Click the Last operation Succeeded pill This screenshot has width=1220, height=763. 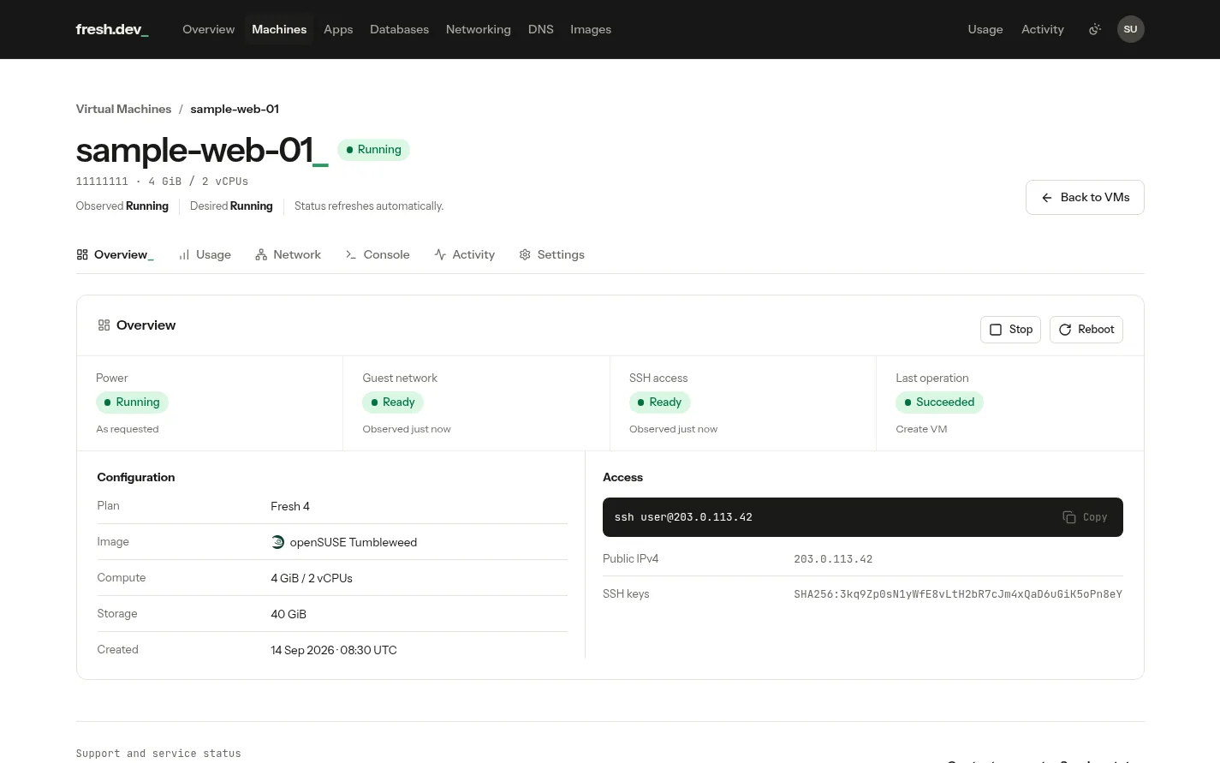coord(939,402)
